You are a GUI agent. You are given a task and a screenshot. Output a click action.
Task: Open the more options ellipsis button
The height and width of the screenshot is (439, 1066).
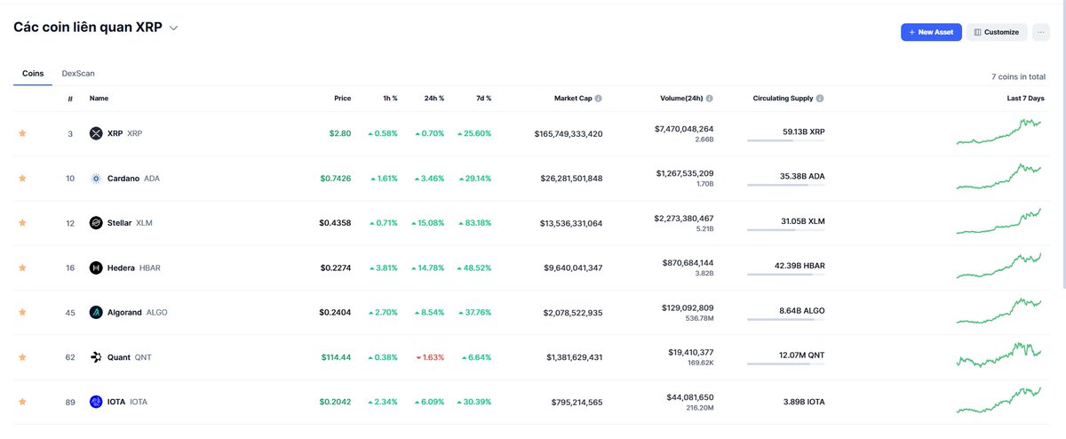pos(1041,32)
